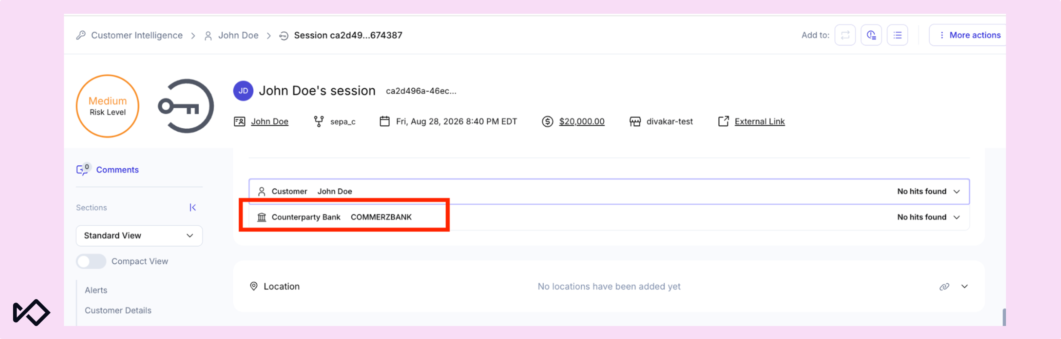Open the $20,000.00 amount link
Screen dimensions: 1061x339
pyautogui.click(x=582, y=121)
